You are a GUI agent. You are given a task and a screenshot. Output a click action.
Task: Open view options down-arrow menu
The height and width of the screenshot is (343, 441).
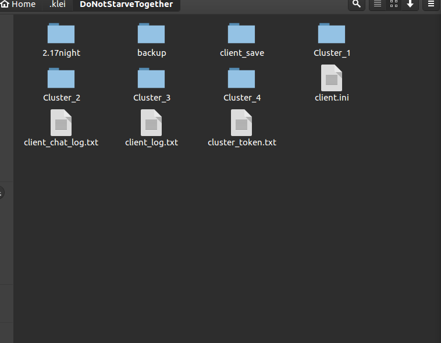tap(410, 4)
